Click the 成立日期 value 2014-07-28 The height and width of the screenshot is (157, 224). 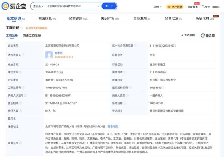52,64
